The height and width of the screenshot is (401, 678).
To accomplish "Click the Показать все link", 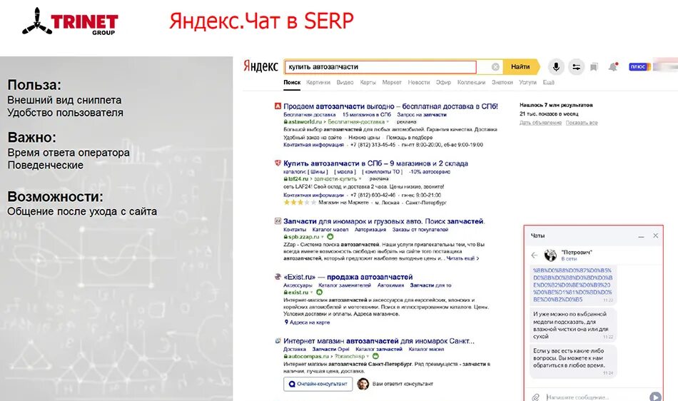I will pos(582,123).
